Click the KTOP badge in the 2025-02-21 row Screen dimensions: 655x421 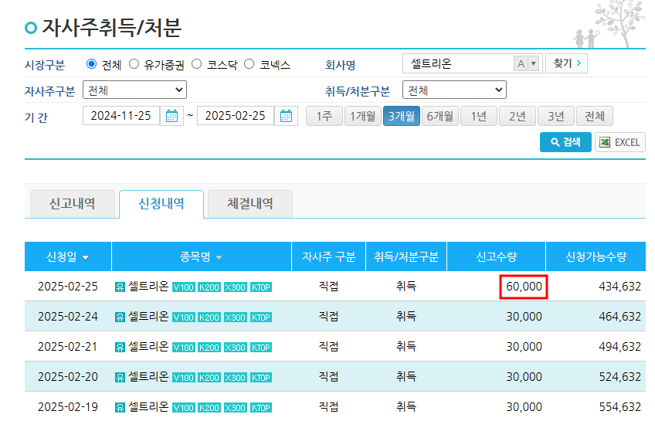pos(261,348)
